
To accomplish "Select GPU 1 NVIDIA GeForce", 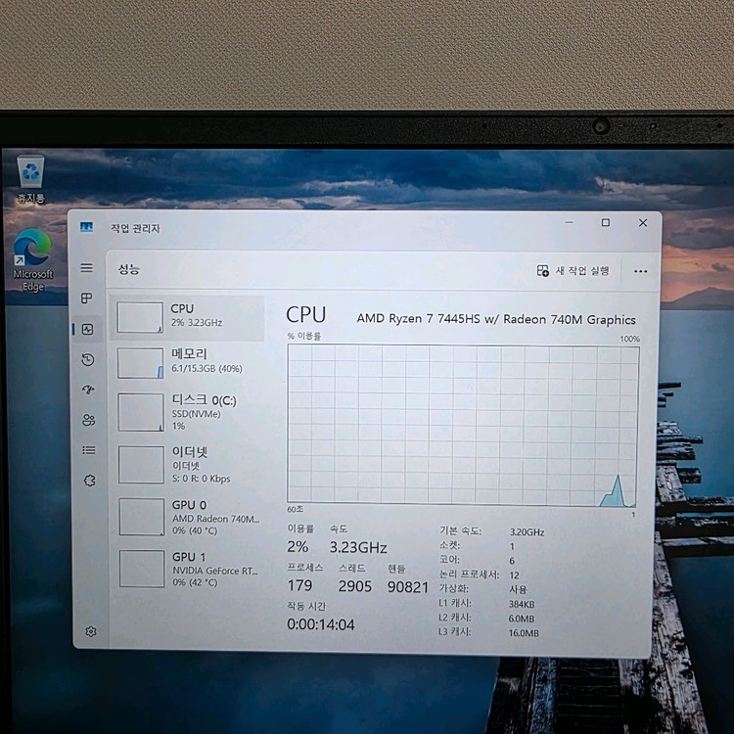I will click(186, 568).
